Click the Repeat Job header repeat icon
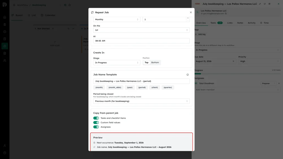Viewport: 283px width, 159px height. coord(92,12)
